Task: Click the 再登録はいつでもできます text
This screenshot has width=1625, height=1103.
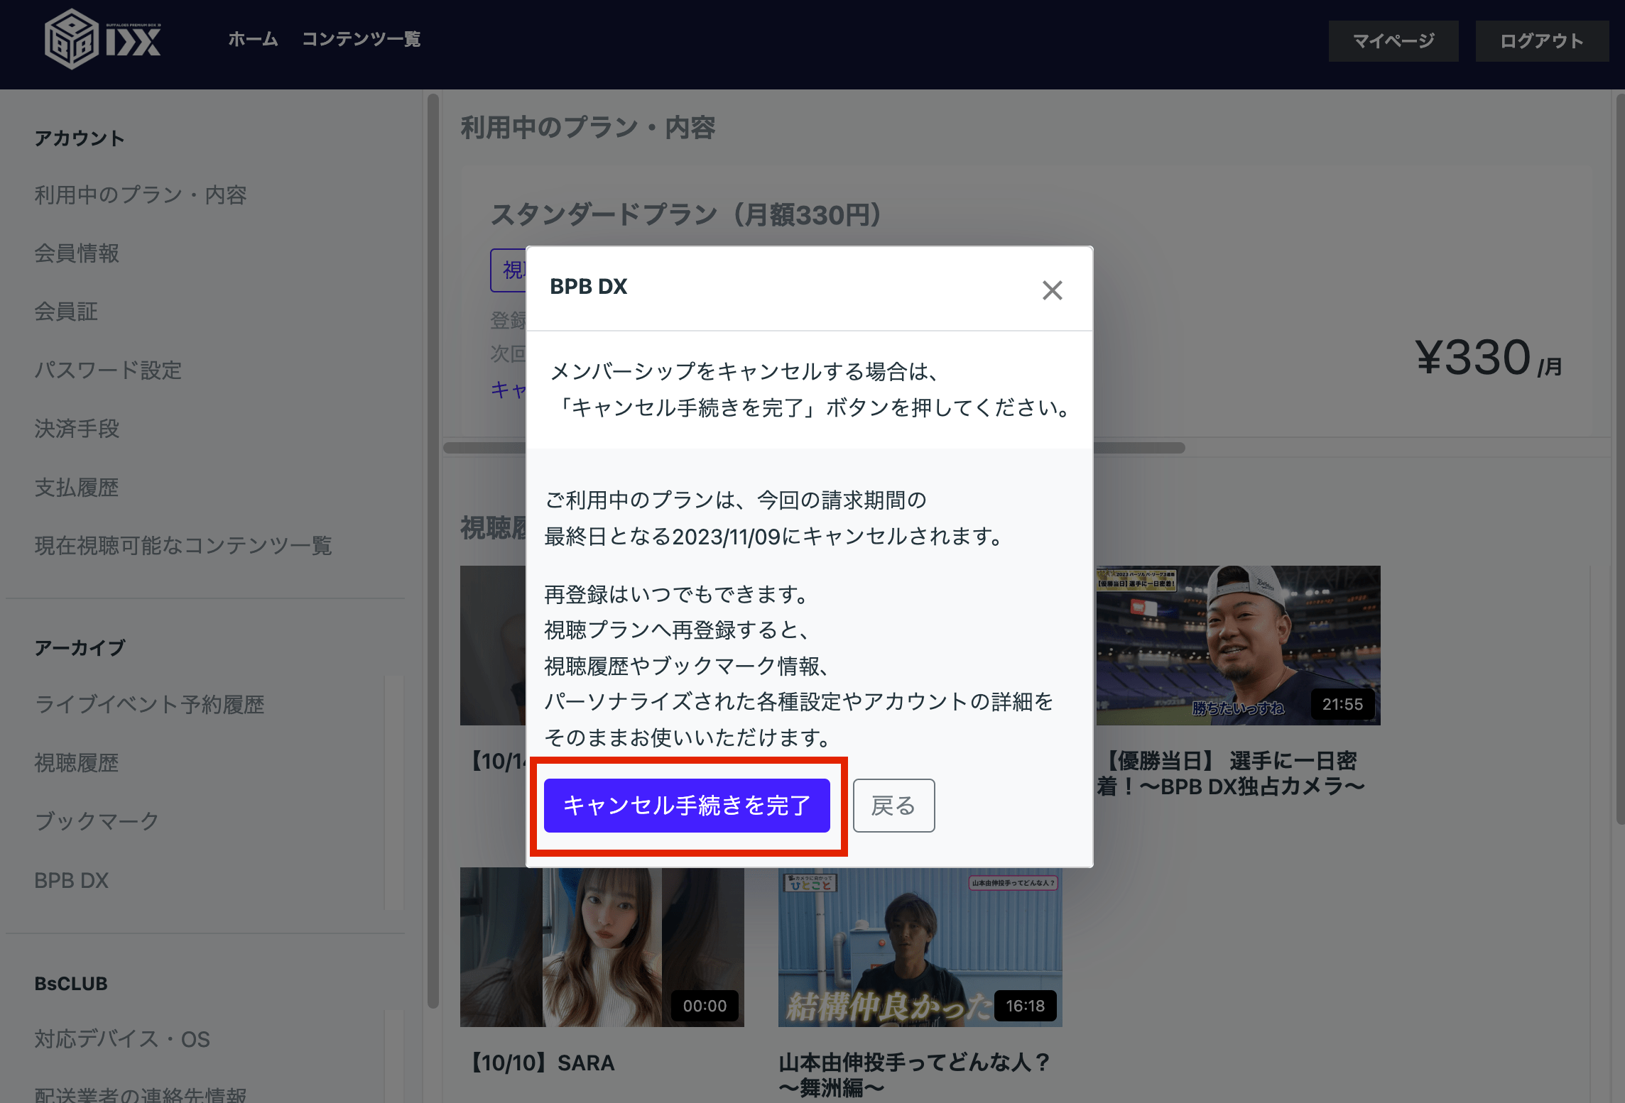Action: click(677, 594)
